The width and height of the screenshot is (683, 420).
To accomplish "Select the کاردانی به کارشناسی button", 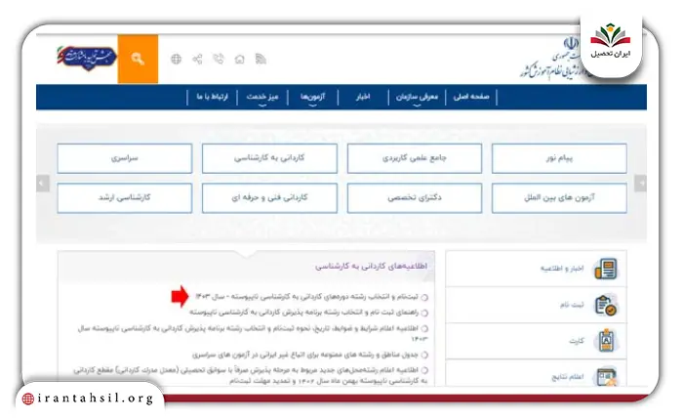I will point(269,158).
